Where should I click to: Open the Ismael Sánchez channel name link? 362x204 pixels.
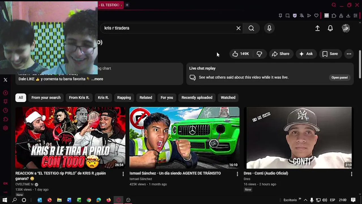coord(141,179)
